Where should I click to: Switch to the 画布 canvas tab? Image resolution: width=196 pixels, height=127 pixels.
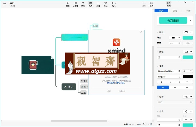point(188,11)
